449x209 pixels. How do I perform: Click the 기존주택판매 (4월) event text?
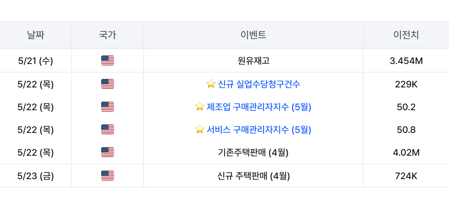point(253,152)
